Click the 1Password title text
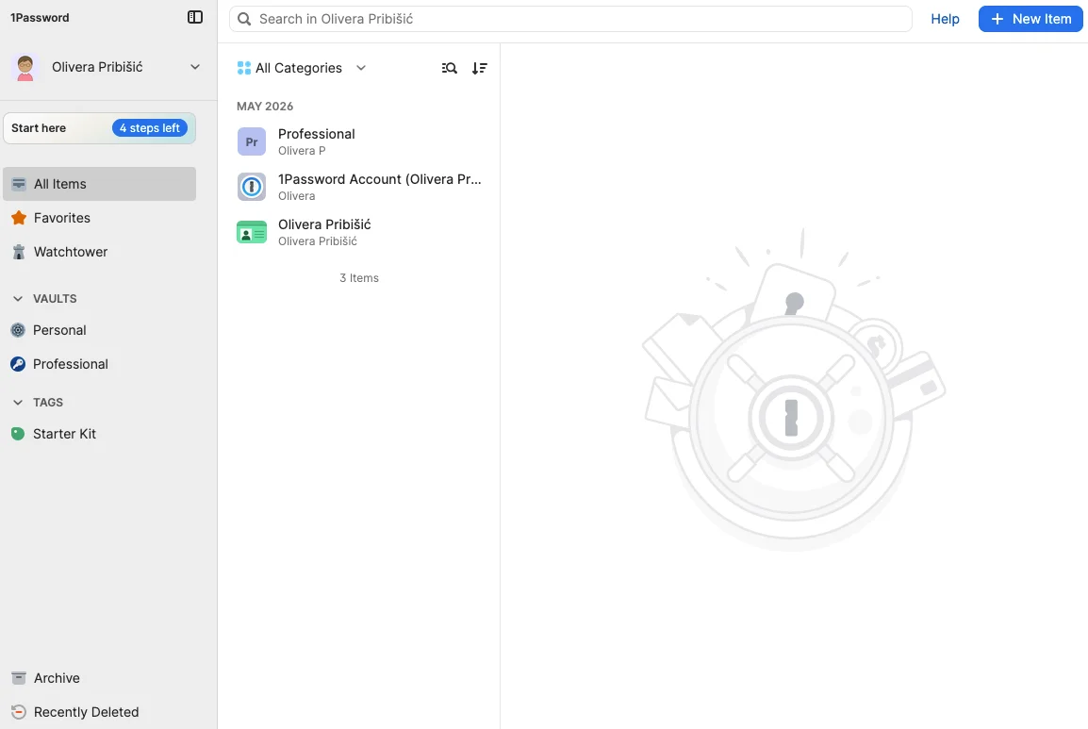The image size is (1088, 729). coord(40,17)
